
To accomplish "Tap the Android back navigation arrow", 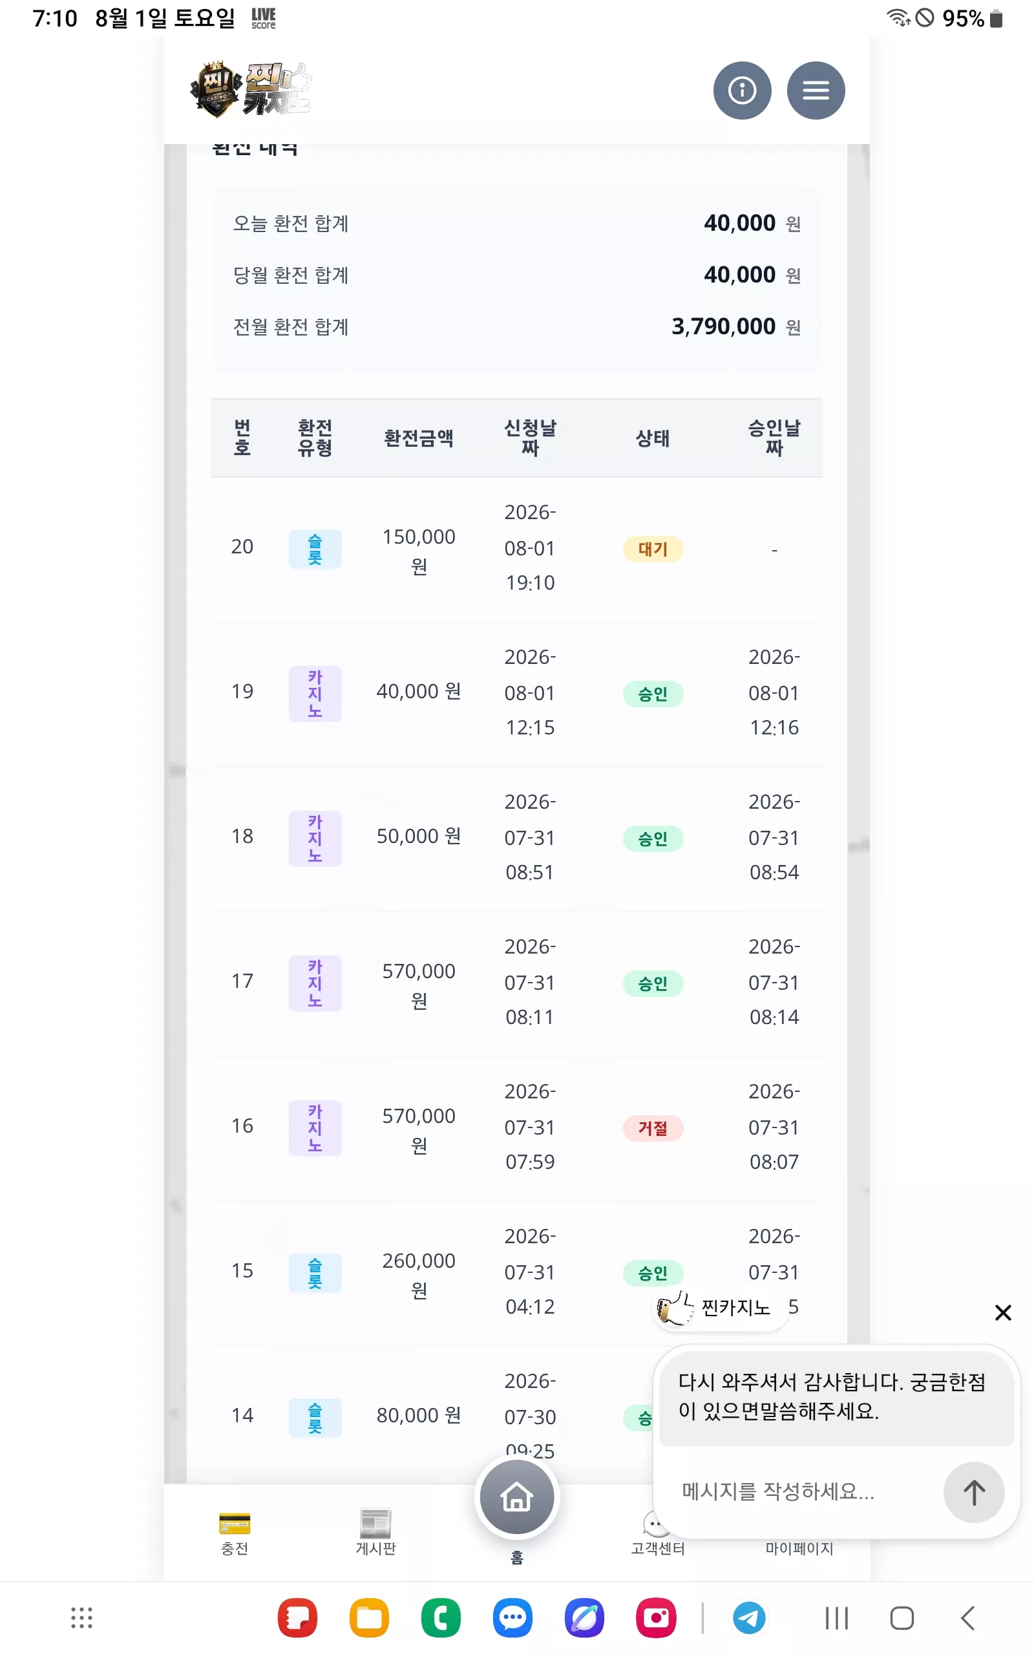I will coord(967,1618).
